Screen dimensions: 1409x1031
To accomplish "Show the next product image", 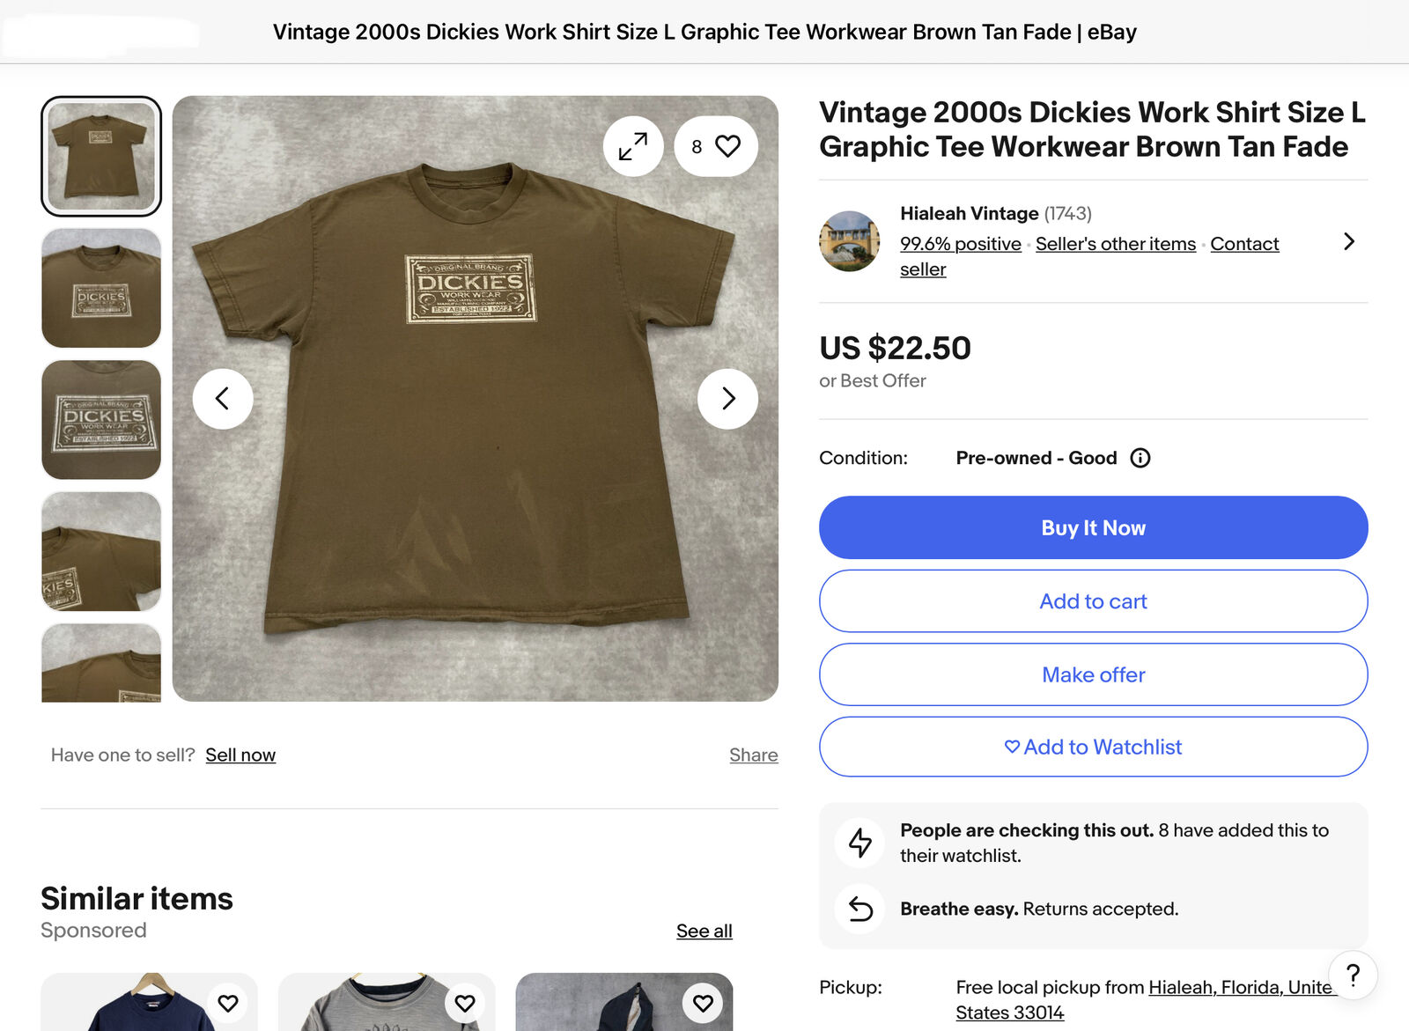I will [727, 399].
